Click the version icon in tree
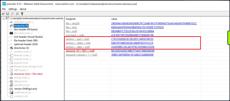Image resolution: width=230 pixels, height=101 pixels. click(11, 89)
